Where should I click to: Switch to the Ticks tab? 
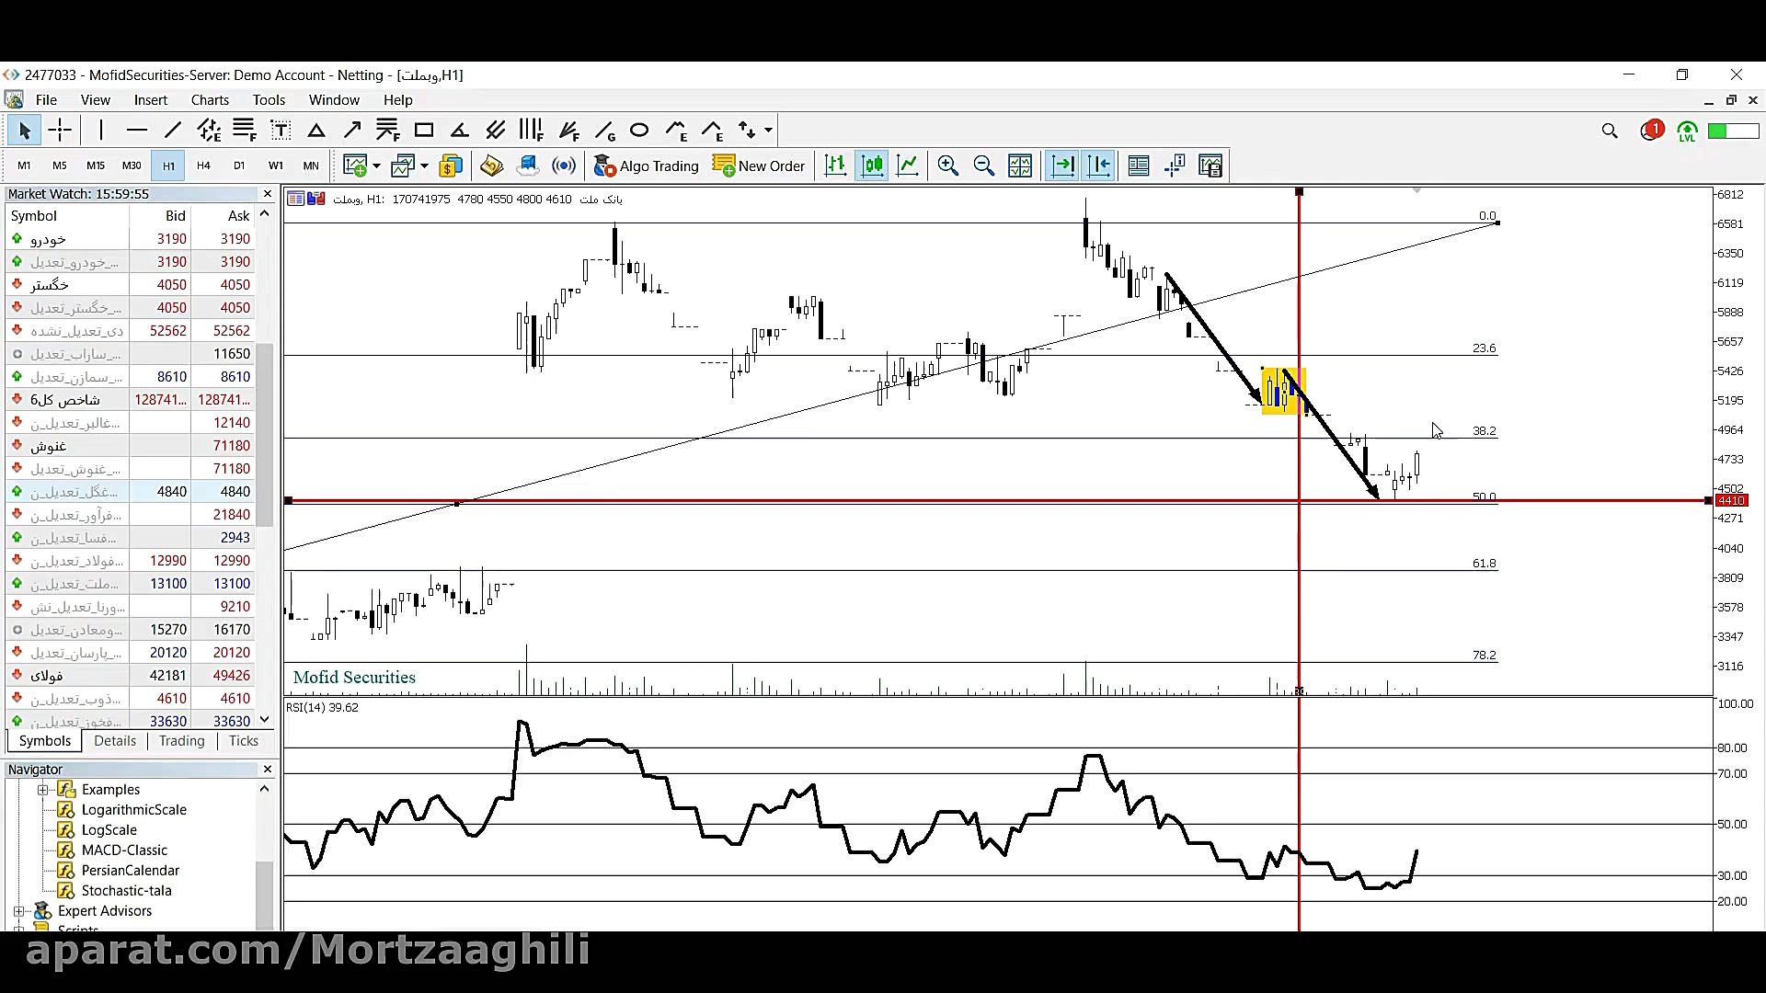click(x=243, y=741)
